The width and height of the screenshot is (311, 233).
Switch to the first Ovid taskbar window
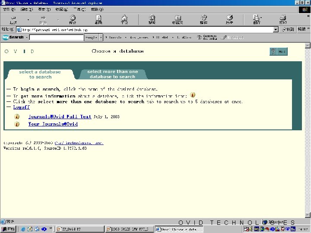[80, 229]
